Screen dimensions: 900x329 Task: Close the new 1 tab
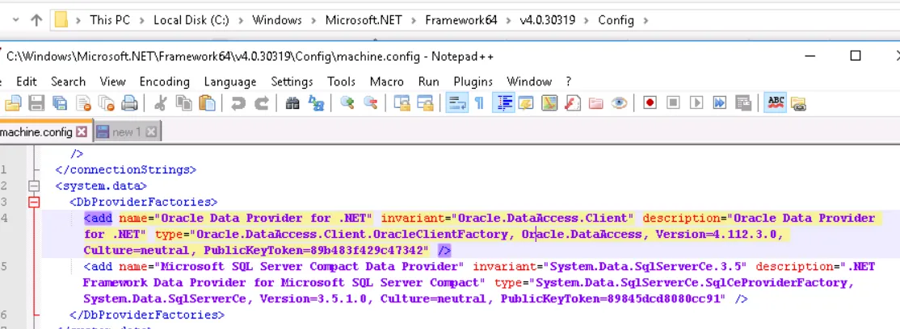150,131
